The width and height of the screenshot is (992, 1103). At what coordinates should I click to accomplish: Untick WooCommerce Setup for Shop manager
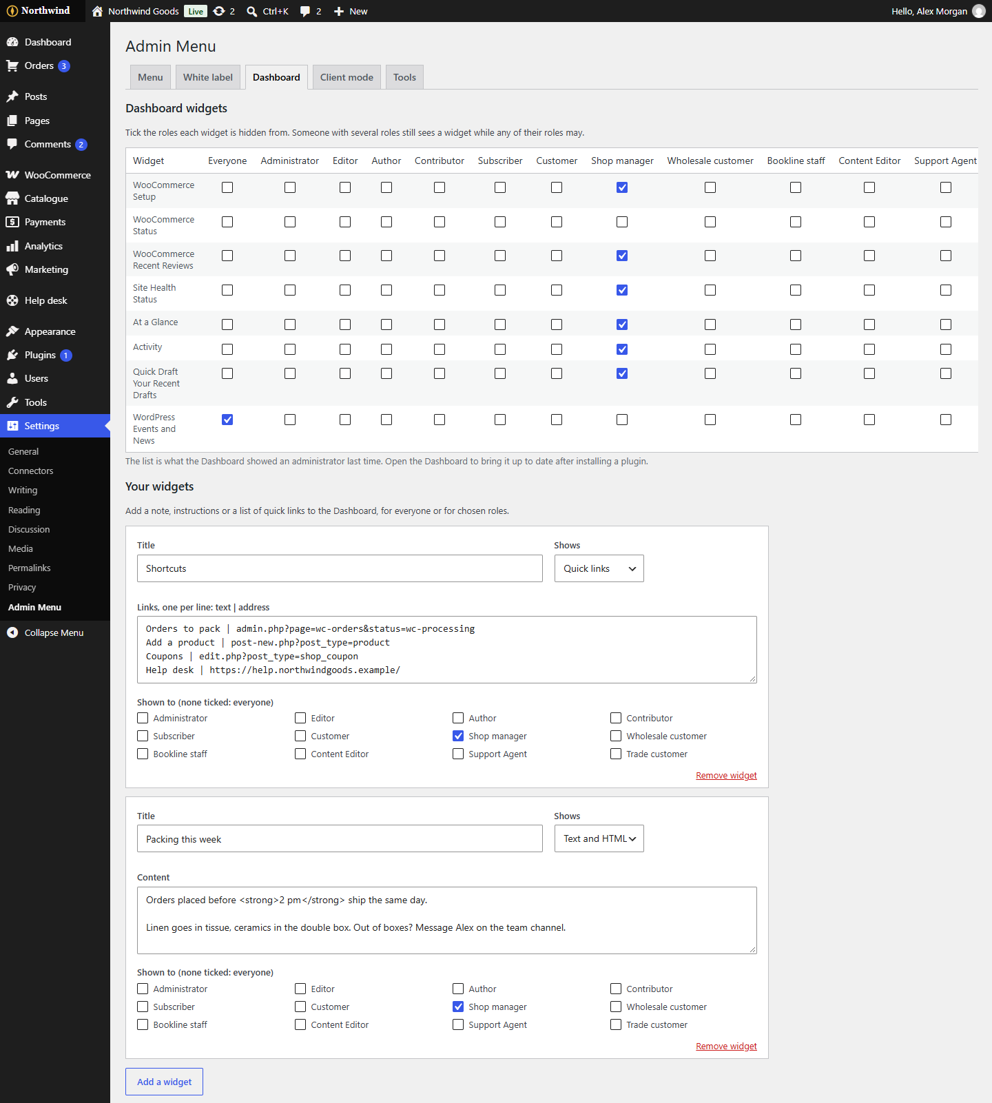(622, 187)
